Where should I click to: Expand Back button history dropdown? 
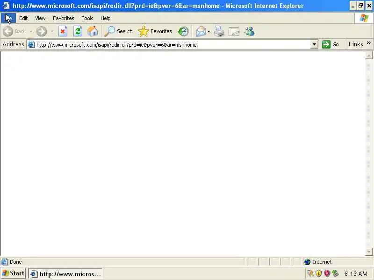[31, 31]
